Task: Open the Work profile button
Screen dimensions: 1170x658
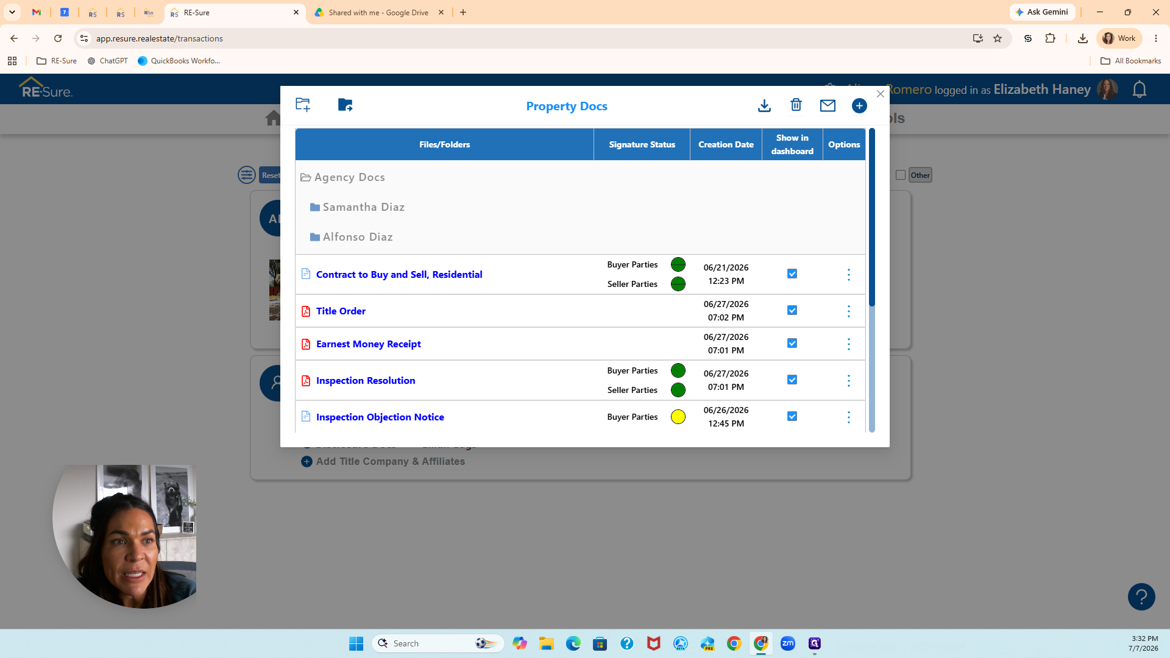Action: click(x=1119, y=38)
